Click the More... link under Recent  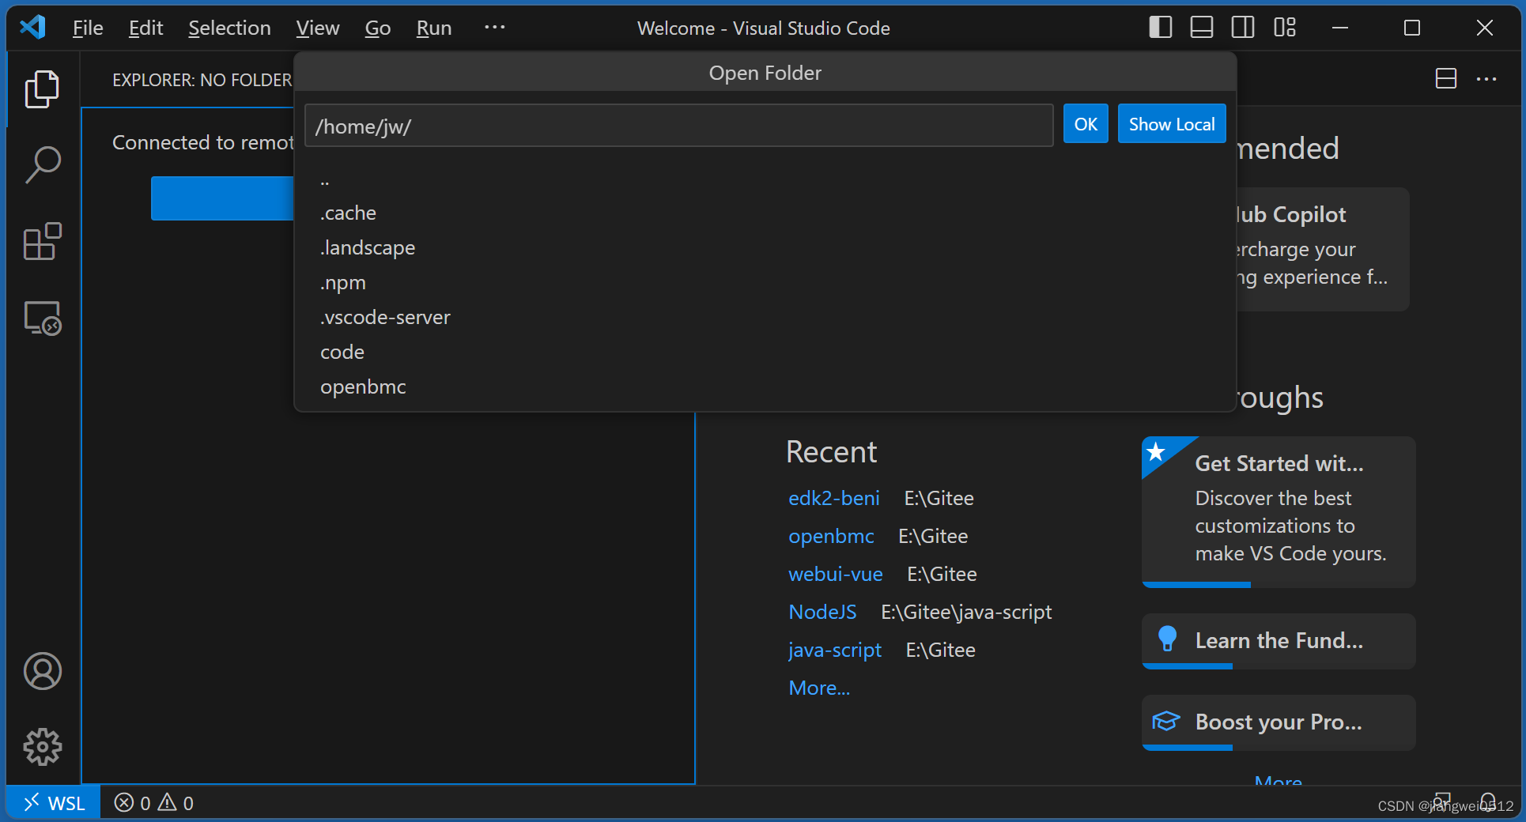click(x=819, y=688)
